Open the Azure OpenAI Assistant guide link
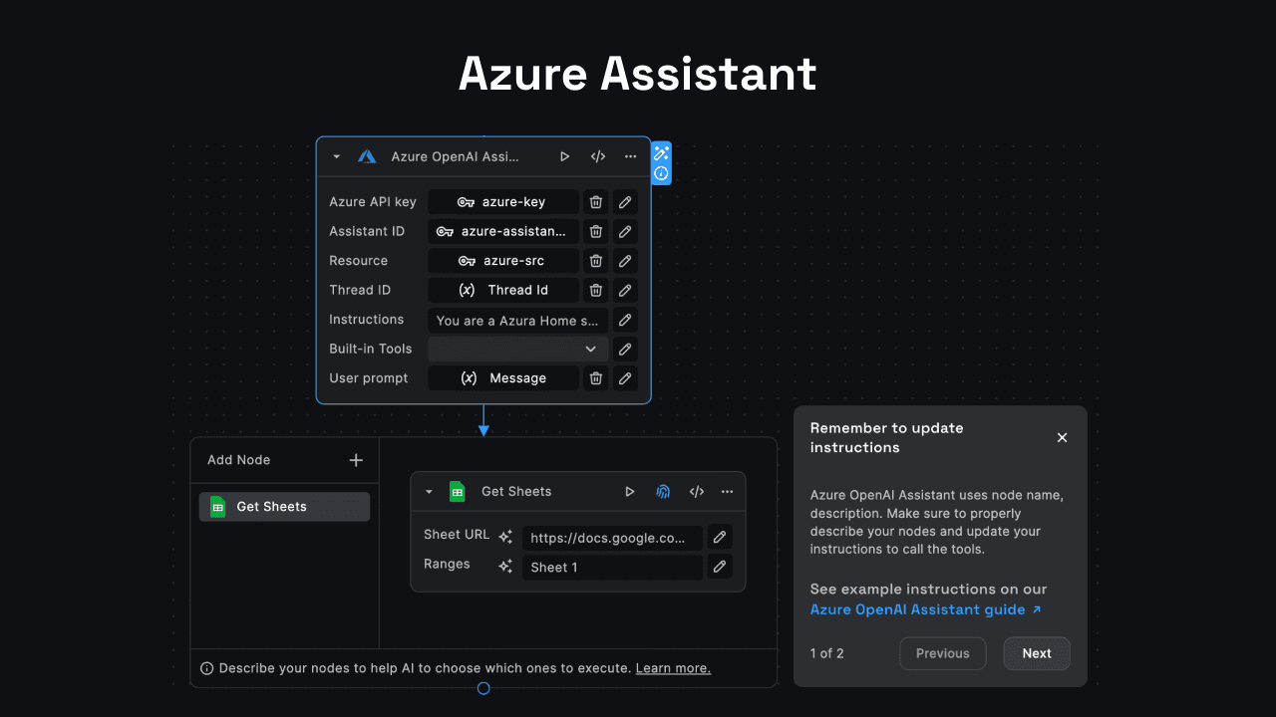The image size is (1276, 717). 918,609
